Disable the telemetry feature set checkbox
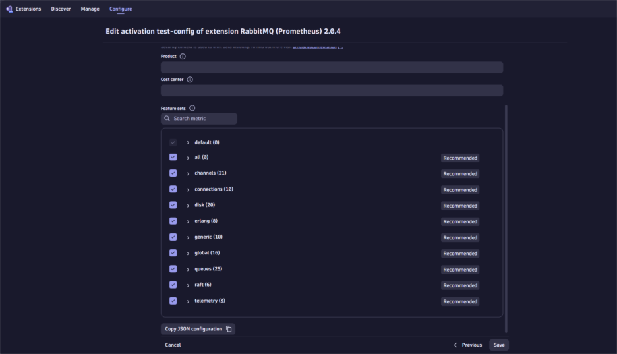617x354 pixels. click(173, 301)
